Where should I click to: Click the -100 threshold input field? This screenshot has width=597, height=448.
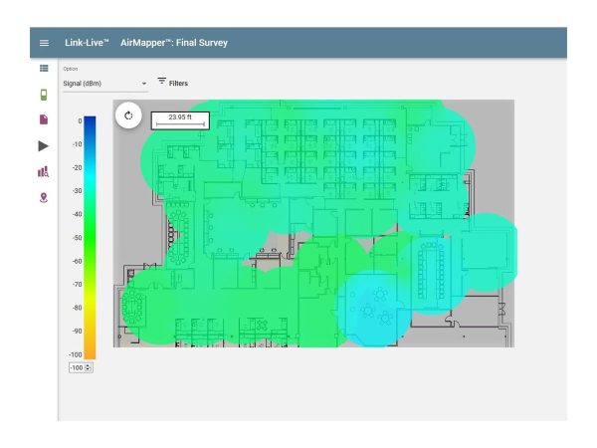[x=76, y=367]
